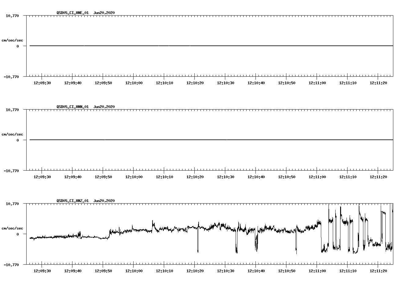Pick 12:11:00 on the HNZ time axis
This screenshot has width=415, height=282.
click(x=317, y=271)
